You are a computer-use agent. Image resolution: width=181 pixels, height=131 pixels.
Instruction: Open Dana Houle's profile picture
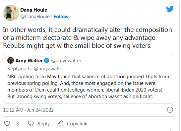tap(11, 13)
